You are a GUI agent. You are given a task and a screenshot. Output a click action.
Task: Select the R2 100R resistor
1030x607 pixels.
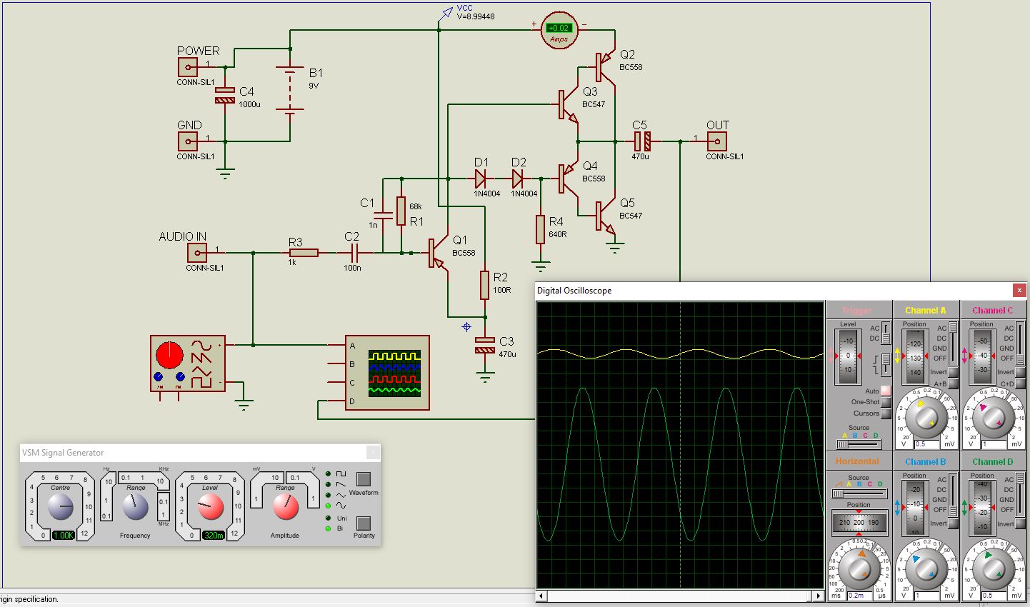[x=485, y=284]
